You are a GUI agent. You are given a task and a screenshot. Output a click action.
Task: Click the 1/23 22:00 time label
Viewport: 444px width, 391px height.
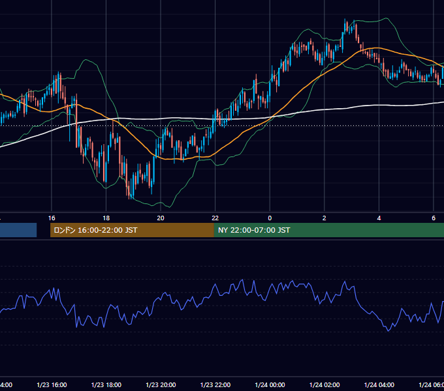pyautogui.click(x=215, y=384)
